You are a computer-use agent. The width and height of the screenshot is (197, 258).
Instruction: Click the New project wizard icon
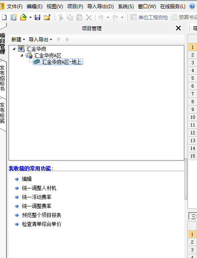(14, 17)
